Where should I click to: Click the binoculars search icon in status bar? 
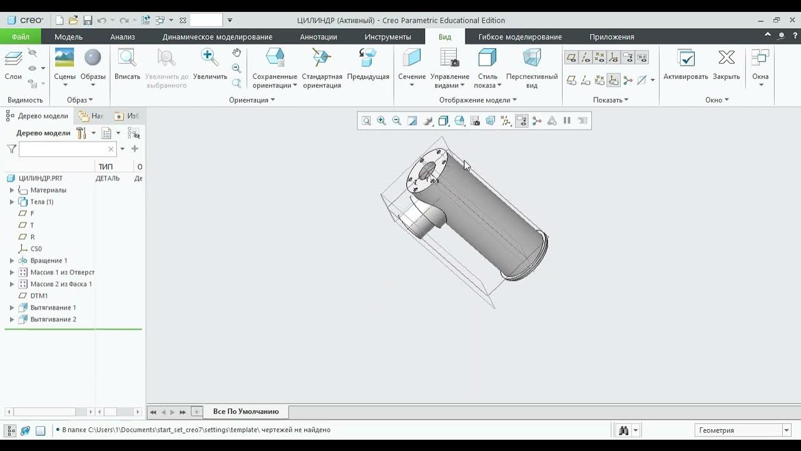[624, 430]
